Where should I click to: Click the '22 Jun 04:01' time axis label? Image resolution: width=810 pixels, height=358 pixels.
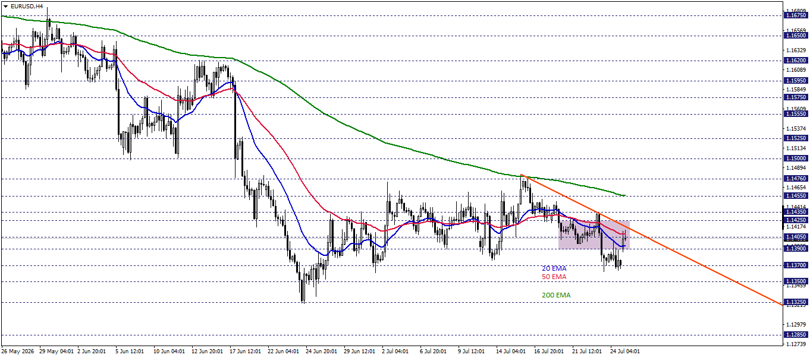pos(283,351)
